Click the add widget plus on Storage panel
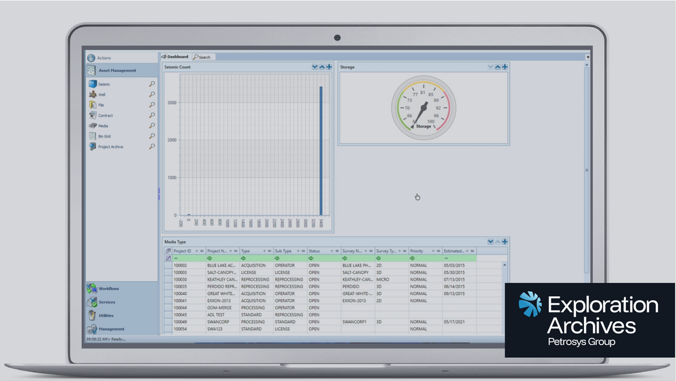Image resolution: width=676 pixels, height=381 pixels. pos(505,67)
